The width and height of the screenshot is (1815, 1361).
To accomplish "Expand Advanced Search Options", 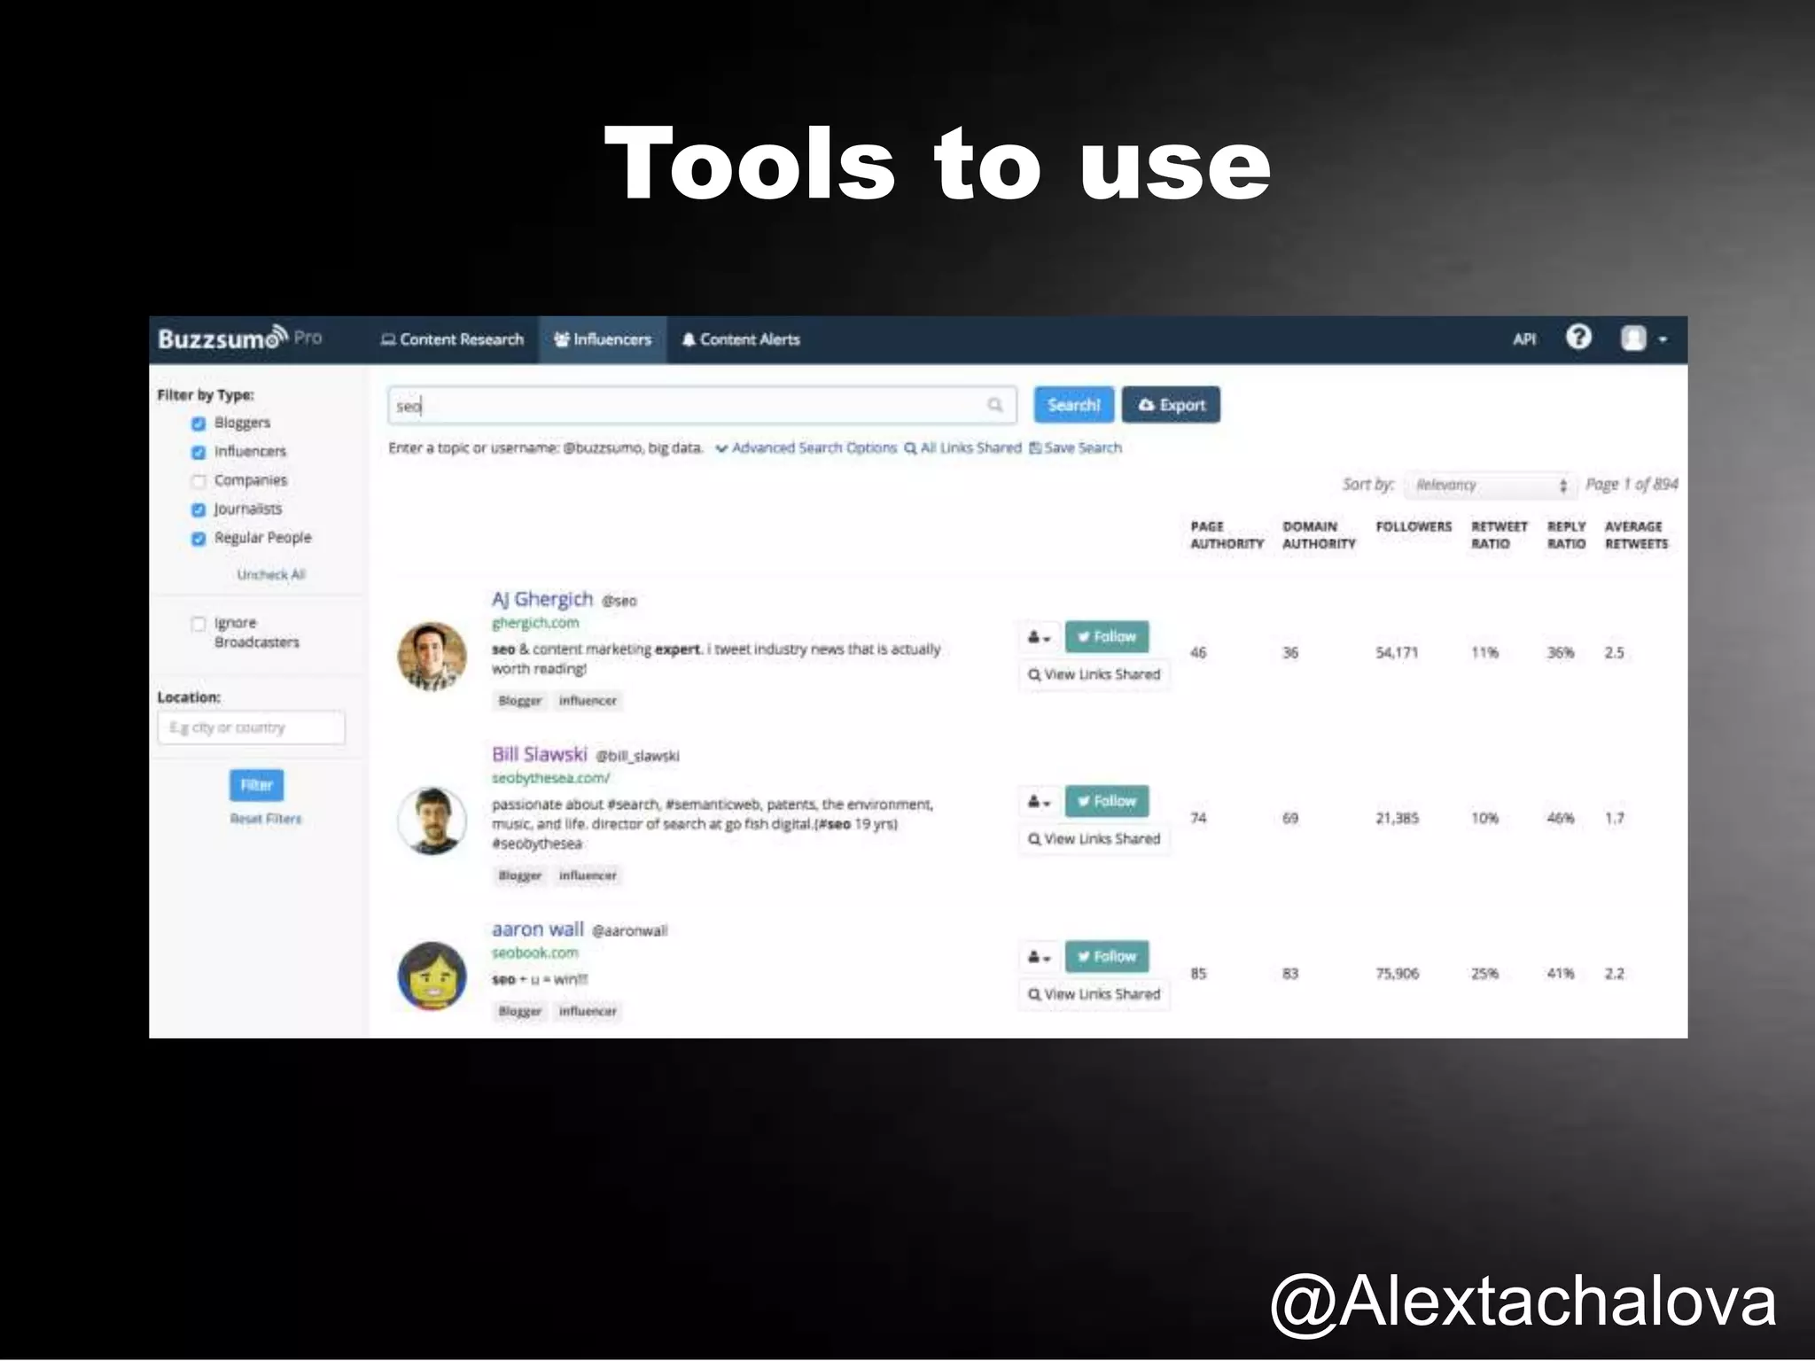I will tap(806, 448).
